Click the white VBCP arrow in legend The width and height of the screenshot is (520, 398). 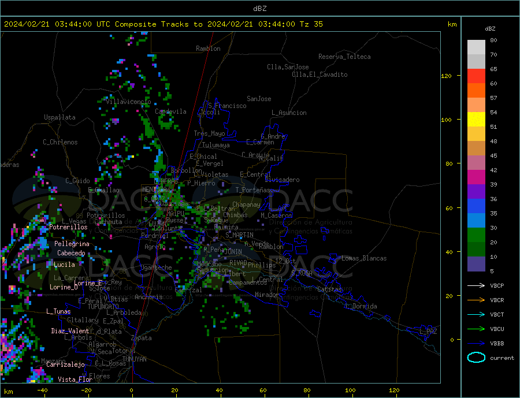[476, 285]
